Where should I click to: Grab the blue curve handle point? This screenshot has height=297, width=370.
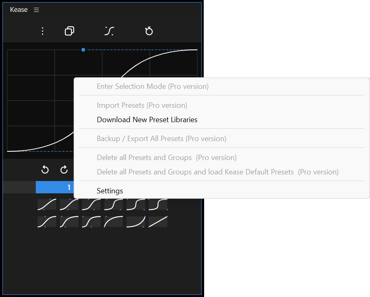(x=83, y=50)
